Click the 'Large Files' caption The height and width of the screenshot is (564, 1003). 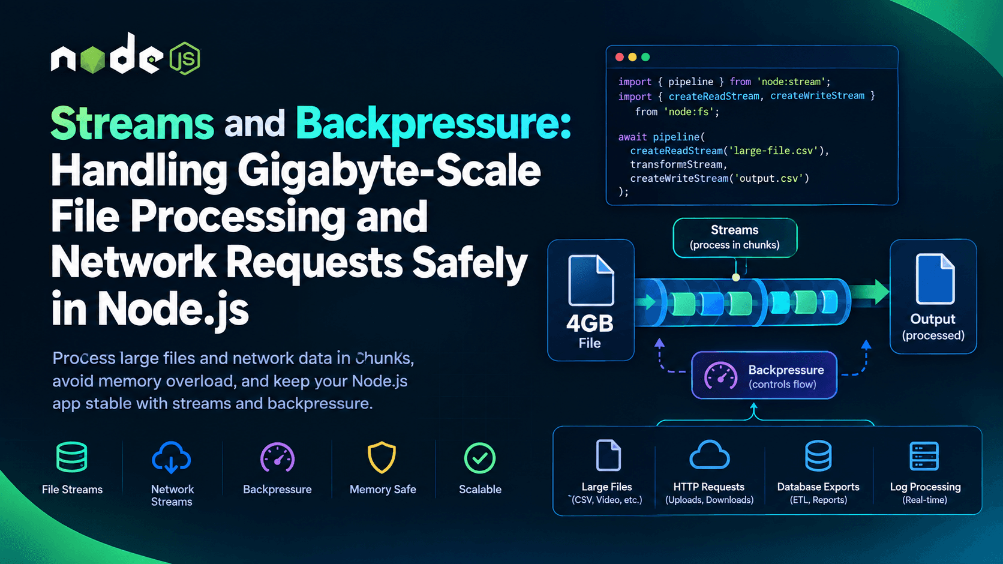[606, 487]
